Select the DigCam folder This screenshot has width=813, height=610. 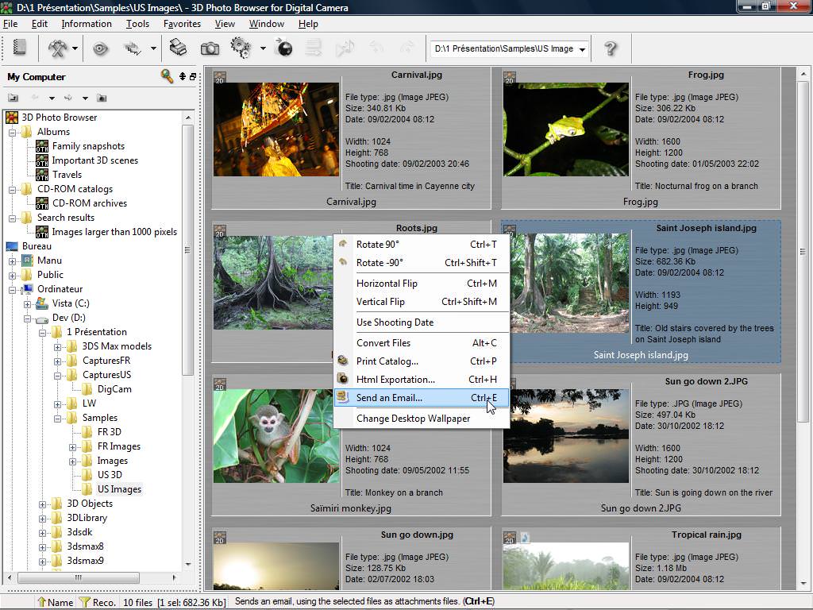tap(114, 389)
